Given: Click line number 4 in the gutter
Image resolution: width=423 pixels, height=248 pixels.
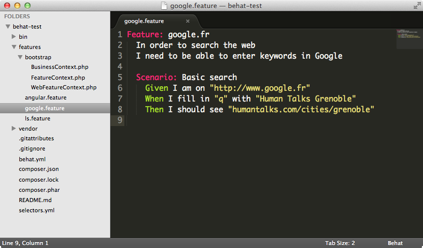Looking at the screenshot, I should (x=120, y=66).
